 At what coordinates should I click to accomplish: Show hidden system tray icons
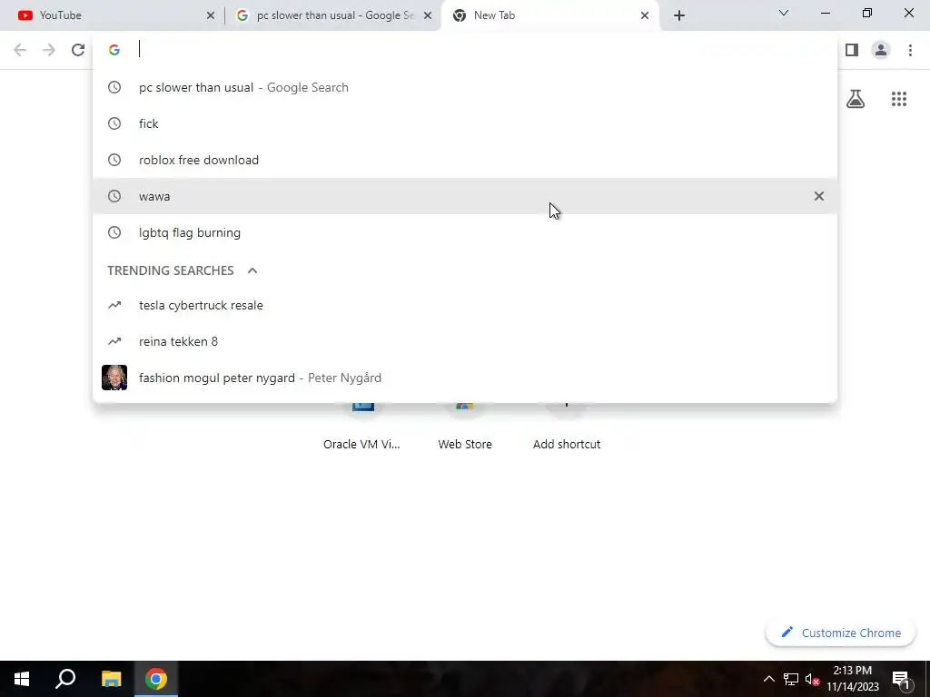(x=768, y=679)
